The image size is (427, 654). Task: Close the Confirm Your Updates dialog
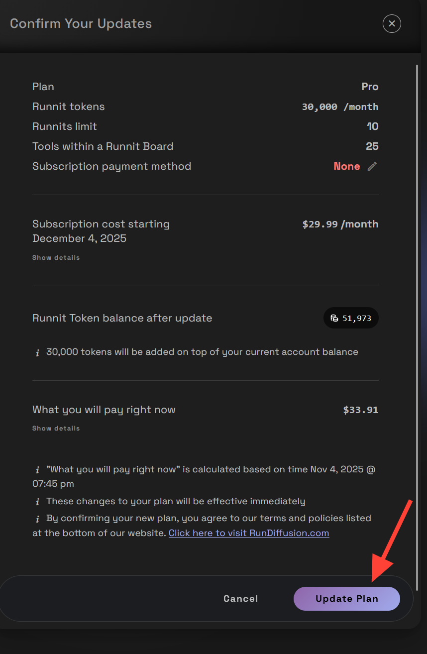click(x=392, y=23)
